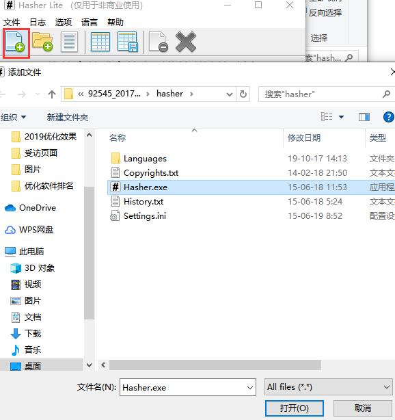Viewport: 395px width, 420px height.
Task: Click the refresh icon beside address bar
Action: click(243, 94)
